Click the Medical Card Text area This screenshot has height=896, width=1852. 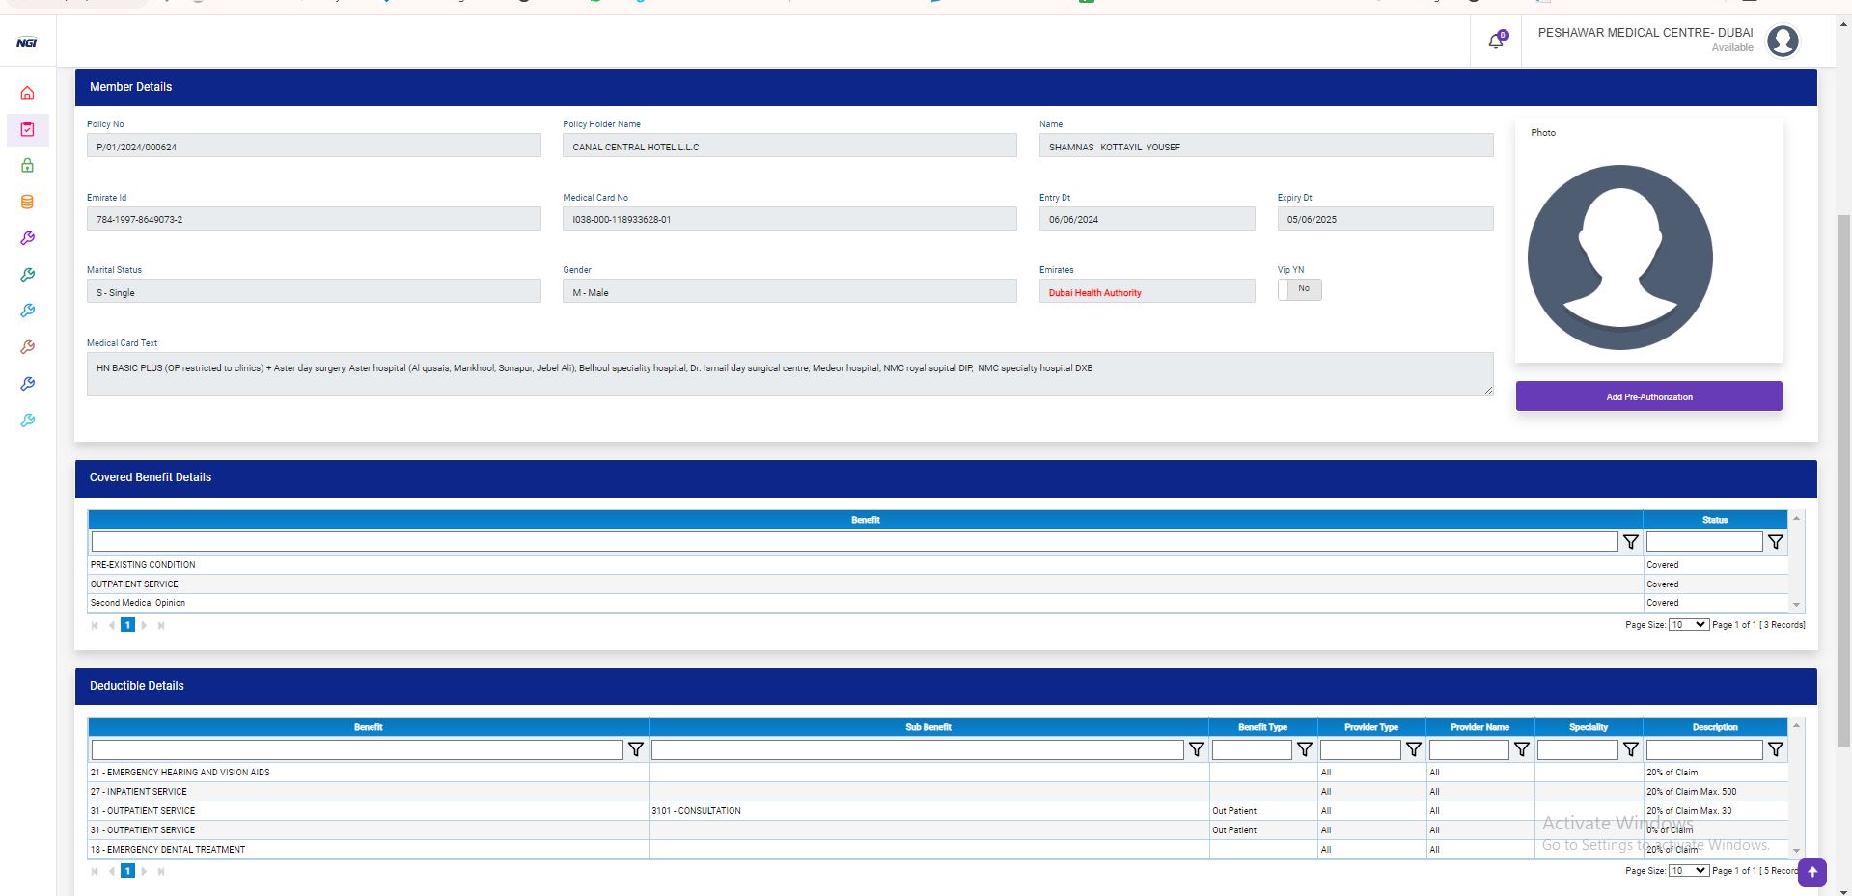coord(789,374)
